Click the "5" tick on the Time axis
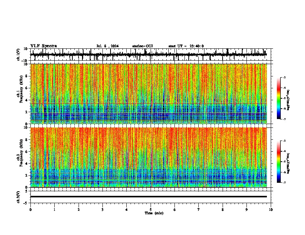Screen dimensions: 305x235 tap(151, 210)
